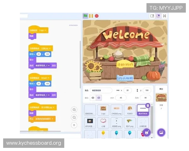
Task: Open the Logo dropdown in first hat block
Action: click(43, 30)
